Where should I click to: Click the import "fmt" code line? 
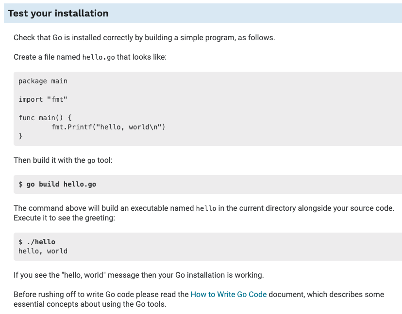point(43,99)
